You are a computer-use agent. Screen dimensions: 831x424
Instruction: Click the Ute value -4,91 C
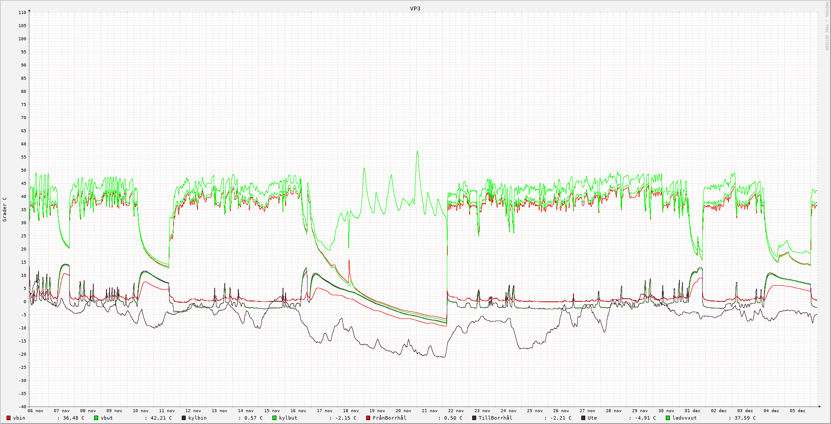pos(645,418)
